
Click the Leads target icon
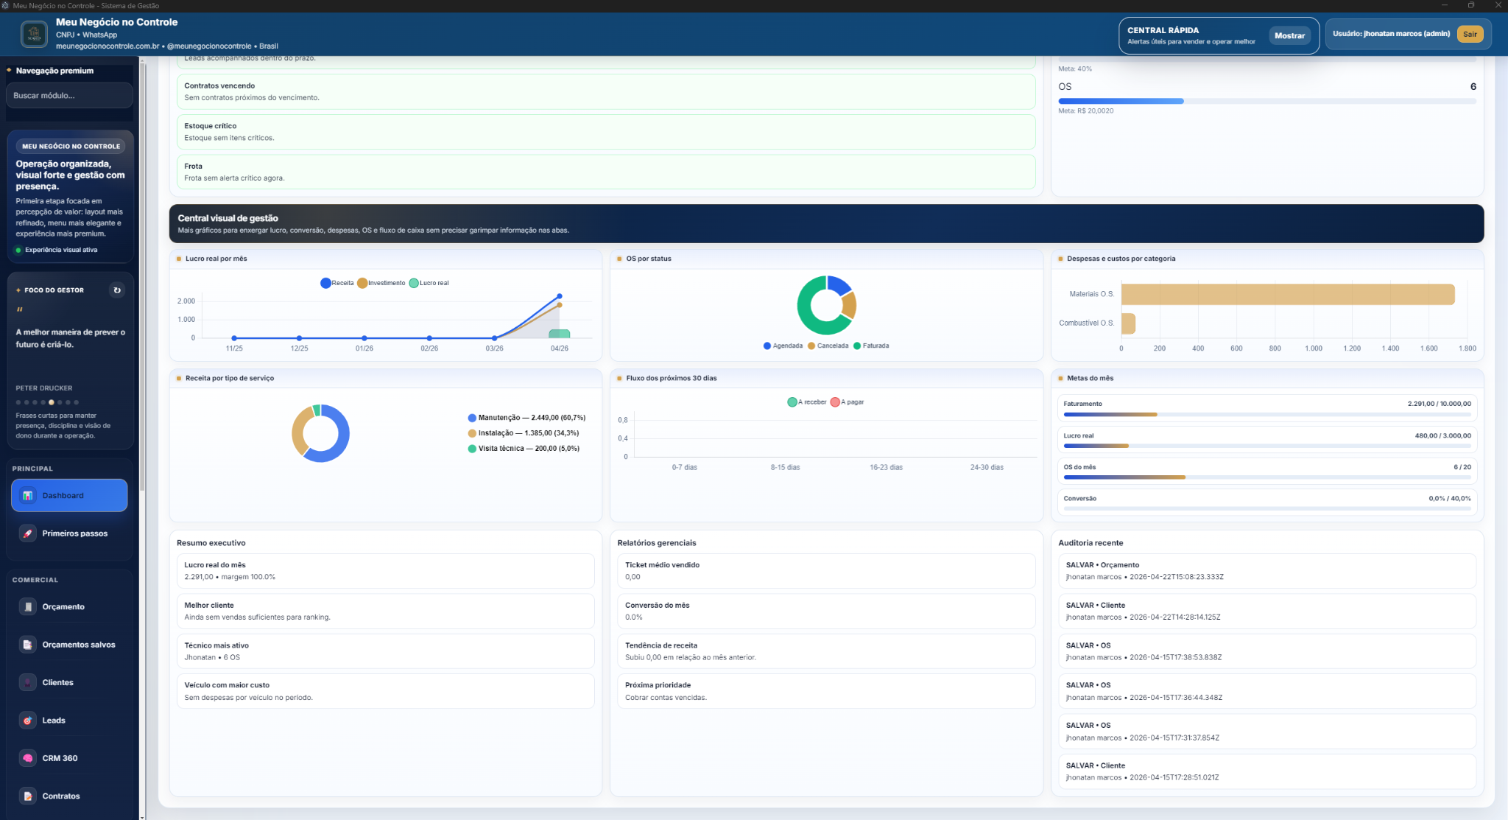[x=27, y=721]
